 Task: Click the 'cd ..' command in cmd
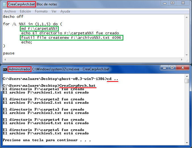coord(113,79)
